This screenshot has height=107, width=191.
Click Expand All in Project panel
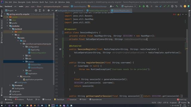(40, 11)
